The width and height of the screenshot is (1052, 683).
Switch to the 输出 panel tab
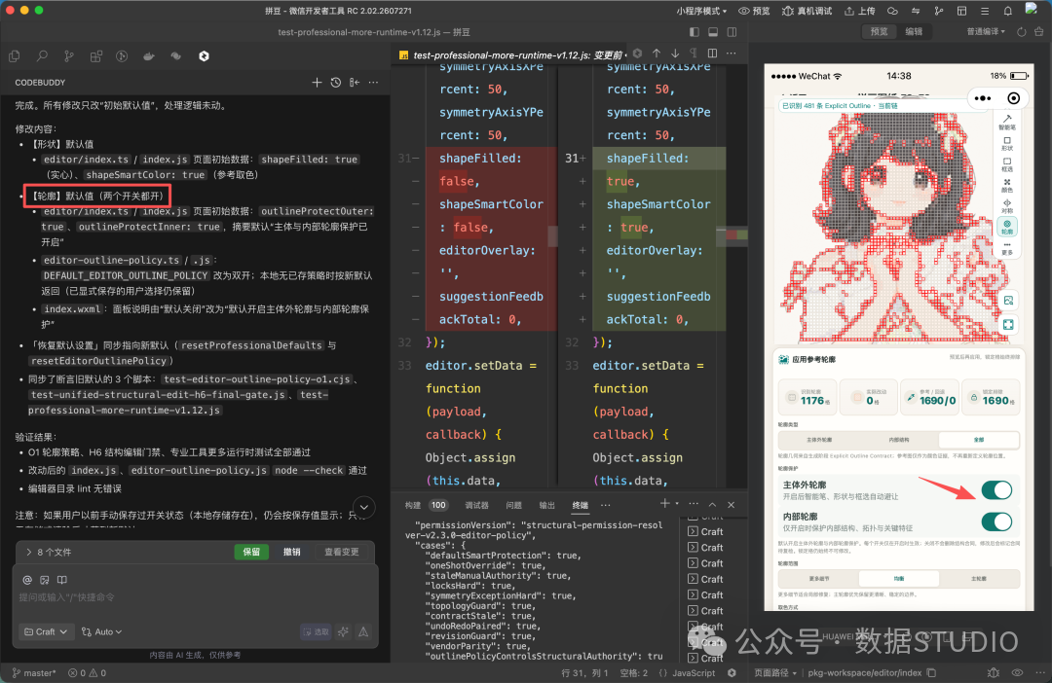click(546, 505)
